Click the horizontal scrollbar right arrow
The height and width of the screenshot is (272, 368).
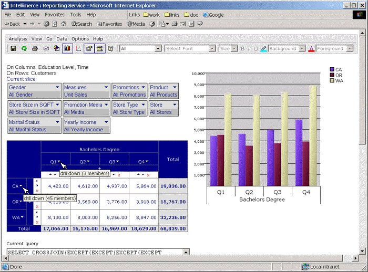[x=355, y=258]
